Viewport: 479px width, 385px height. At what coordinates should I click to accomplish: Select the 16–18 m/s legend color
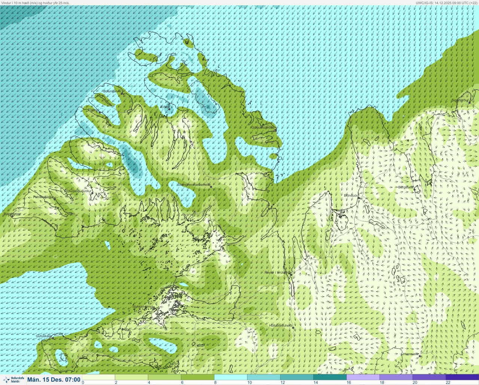pyautogui.click(x=363, y=377)
